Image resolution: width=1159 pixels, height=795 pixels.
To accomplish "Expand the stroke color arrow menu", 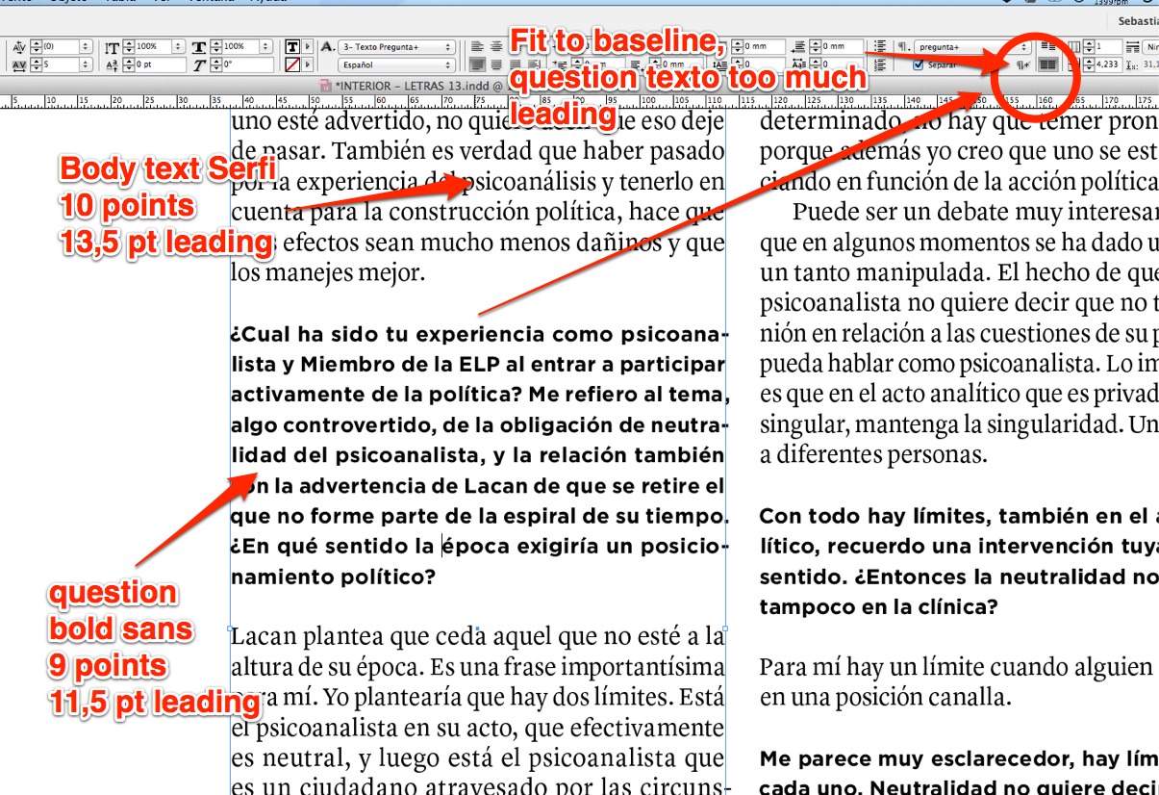I will (x=307, y=64).
